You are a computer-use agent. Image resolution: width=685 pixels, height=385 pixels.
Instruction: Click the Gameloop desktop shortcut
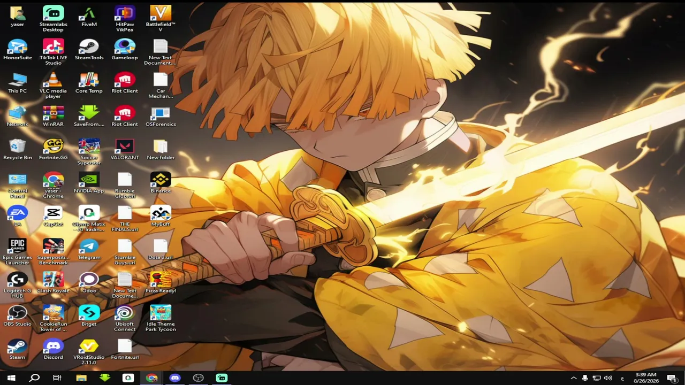coord(125,50)
